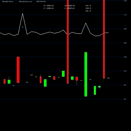Click the 1065 price axis label
131x131 pixels.
tap(125, 43)
